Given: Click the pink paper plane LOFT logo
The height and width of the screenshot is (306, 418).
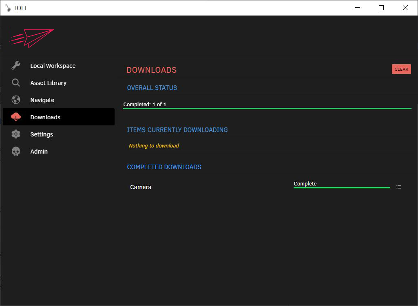Looking at the screenshot, I should click(x=31, y=38).
